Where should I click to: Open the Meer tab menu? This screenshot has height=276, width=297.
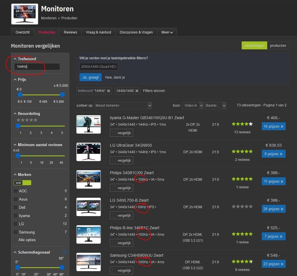pyautogui.click(x=167, y=32)
